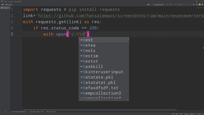Viewport: 204px width, 115px height.
Task: Pick 'tkinteruserinput' in the completion list
Action: (104, 72)
